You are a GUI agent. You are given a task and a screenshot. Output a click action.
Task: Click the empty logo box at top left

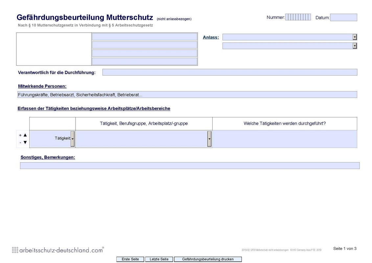pyautogui.click(x=54, y=49)
